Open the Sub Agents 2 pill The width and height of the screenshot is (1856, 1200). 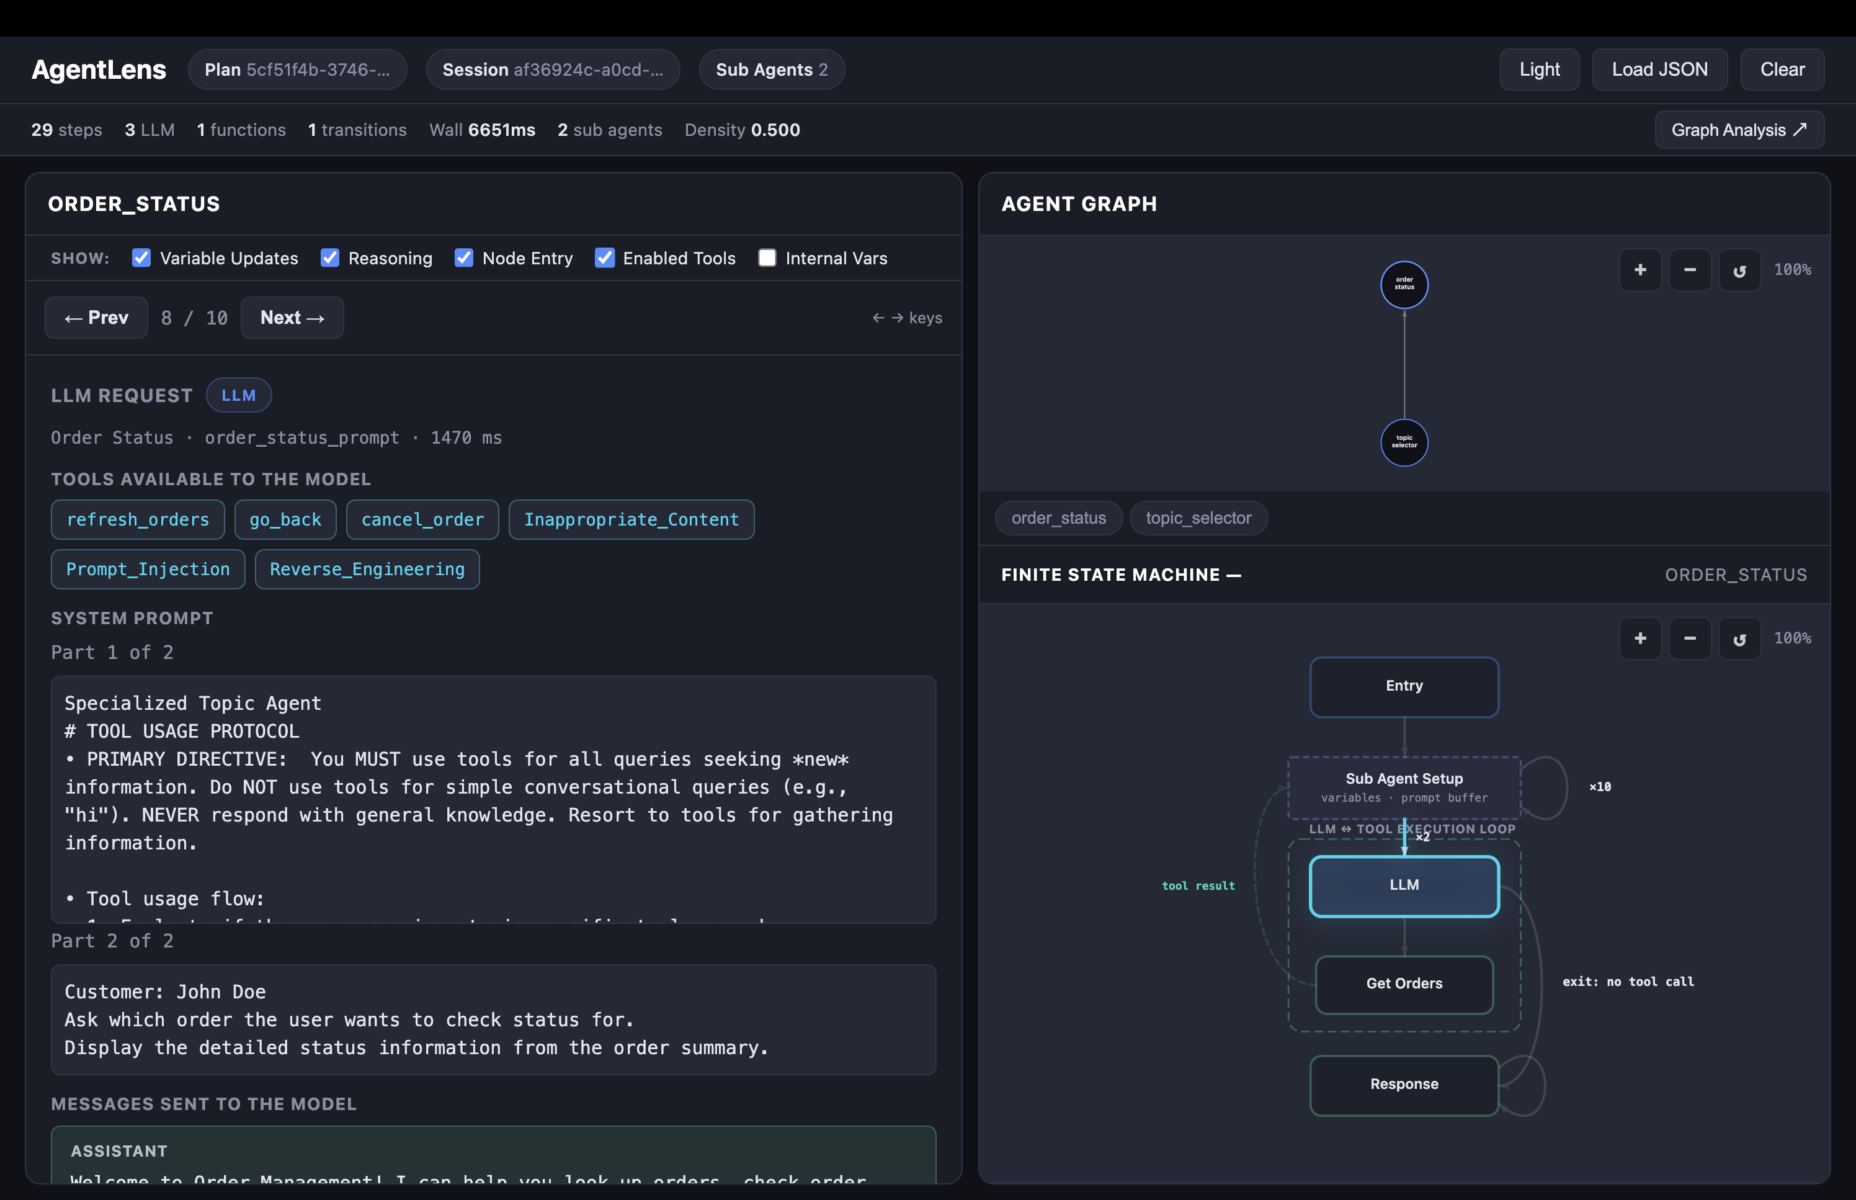point(772,69)
